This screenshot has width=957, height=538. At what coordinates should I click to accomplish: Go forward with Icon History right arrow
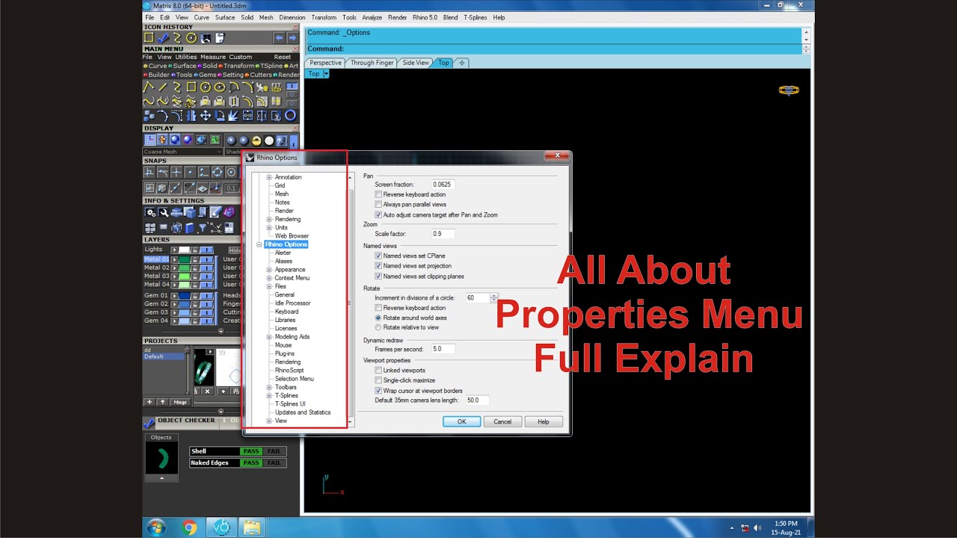click(292, 37)
